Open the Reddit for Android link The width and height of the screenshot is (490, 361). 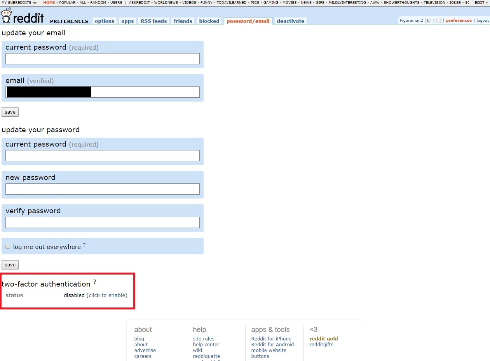pyautogui.click(x=272, y=344)
